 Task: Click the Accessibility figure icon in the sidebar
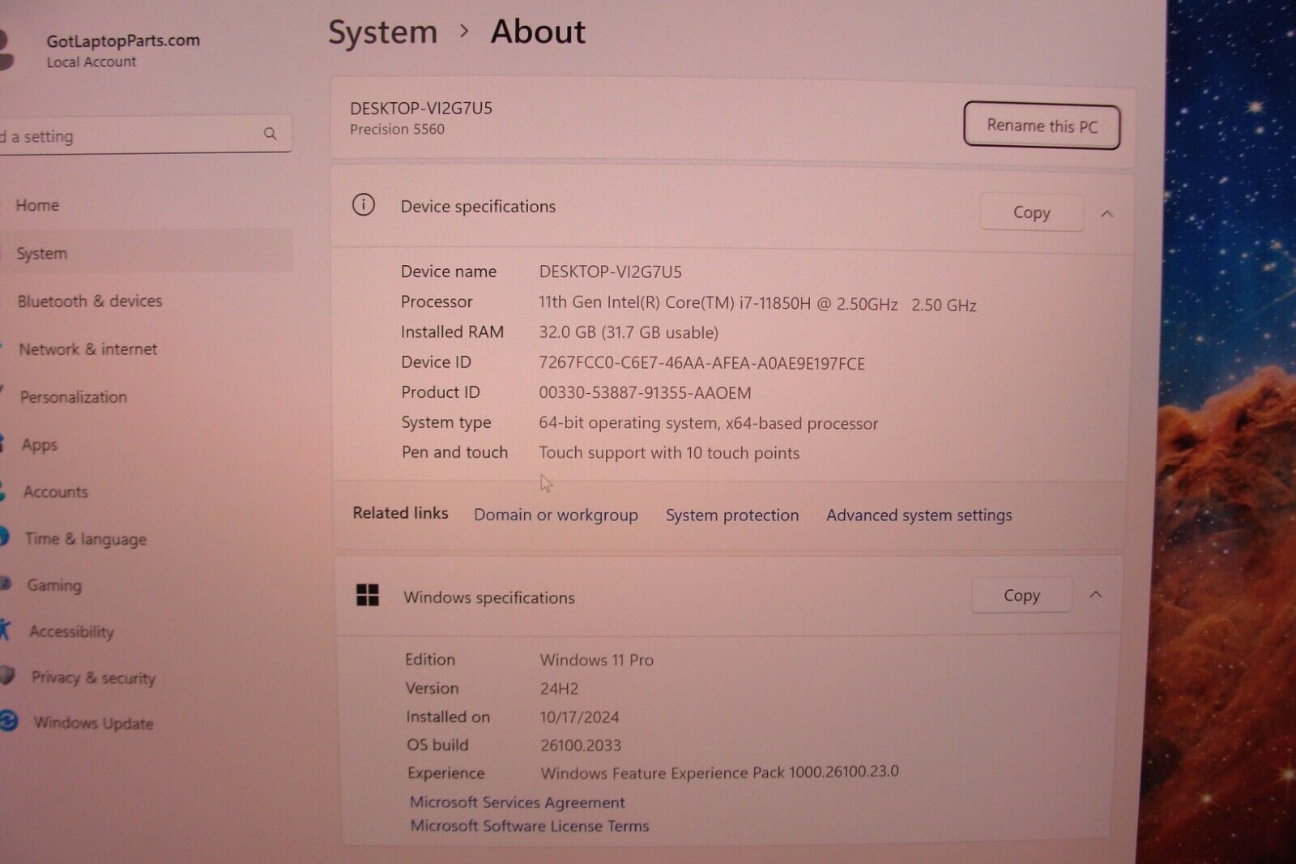[x=5, y=629]
